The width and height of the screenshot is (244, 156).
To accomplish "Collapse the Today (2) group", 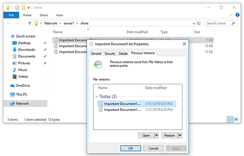I will 97,97.
